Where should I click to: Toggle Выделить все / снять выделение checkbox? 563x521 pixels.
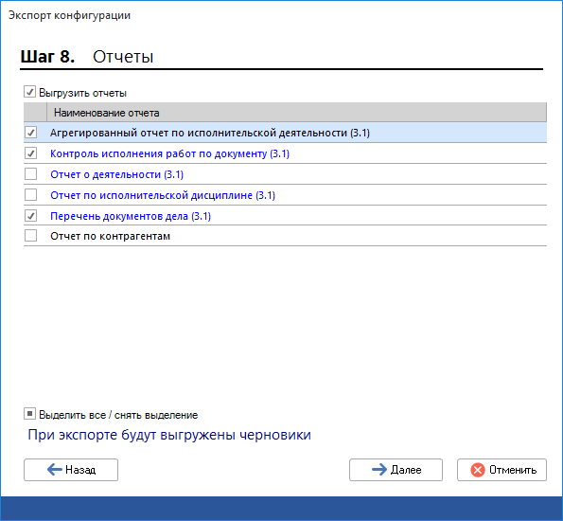click(x=29, y=414)
